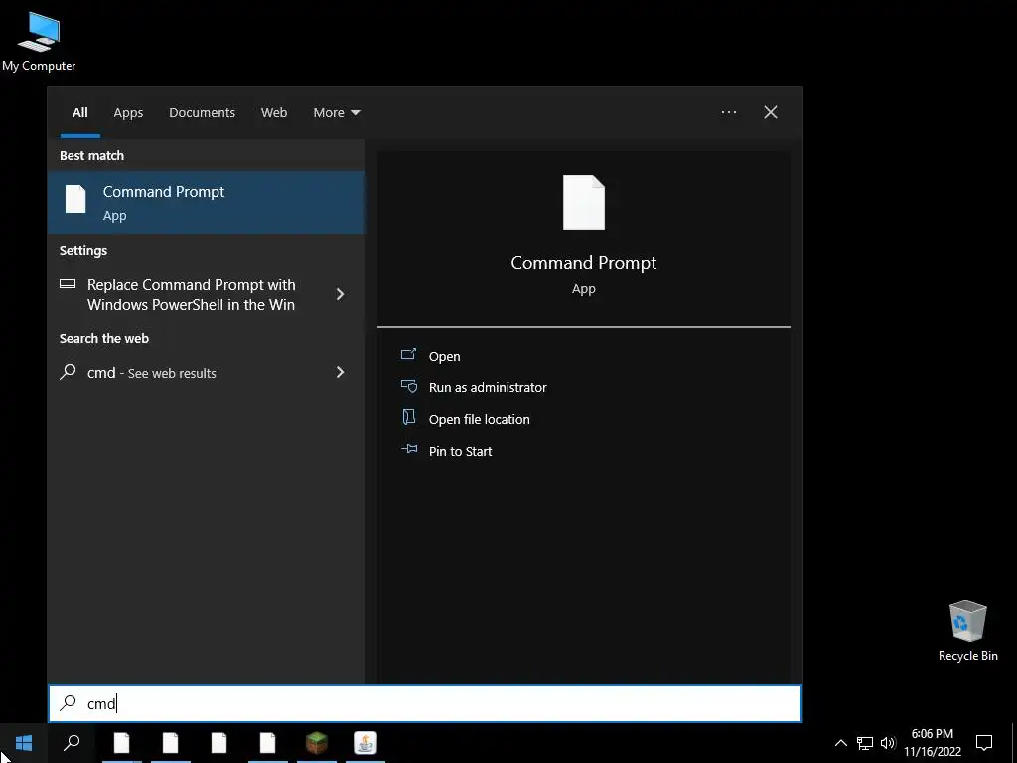Click the network tray icon
This screenshot has width=1017, height=763.
coord(865,743)
